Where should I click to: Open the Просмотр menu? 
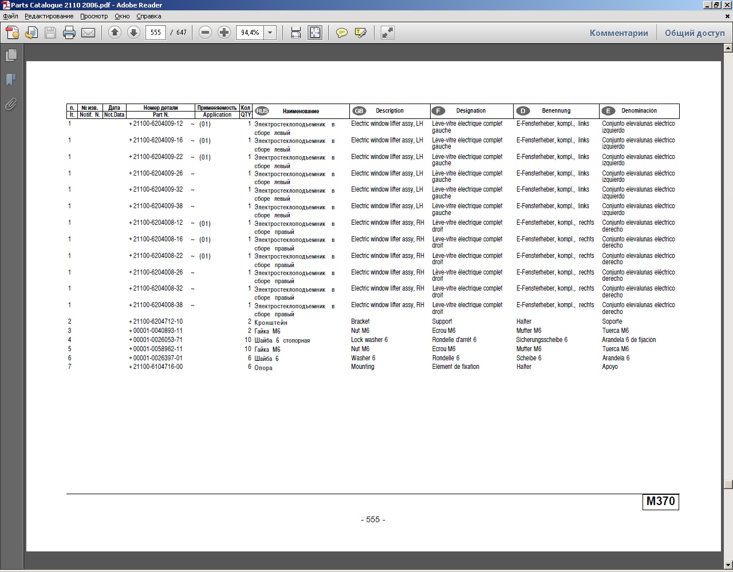(94, 16)
